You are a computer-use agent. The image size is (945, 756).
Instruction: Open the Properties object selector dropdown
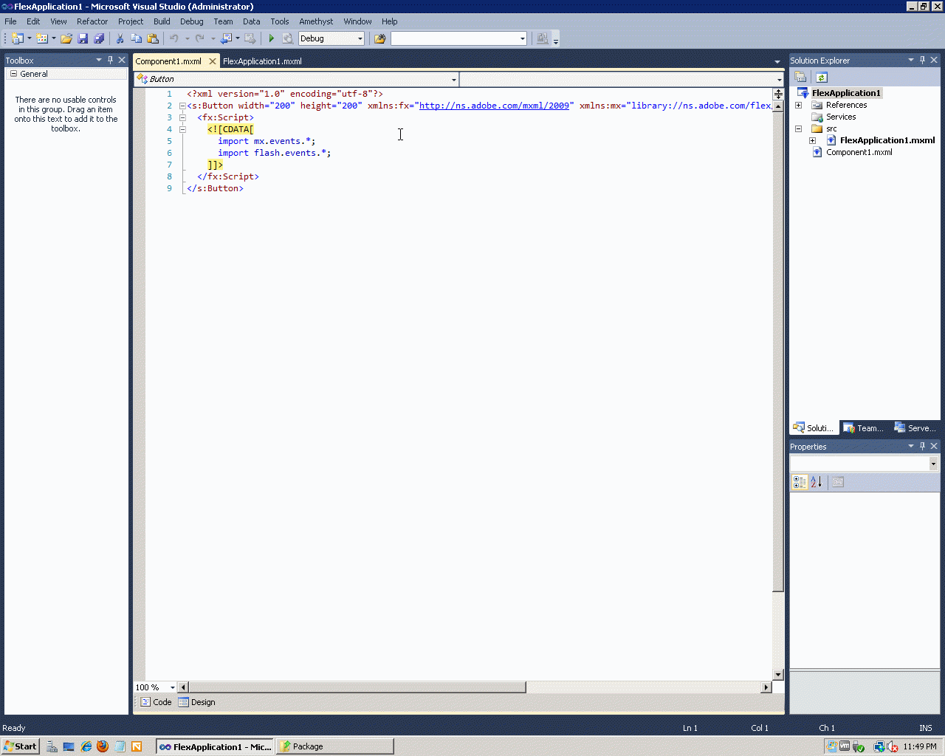pyautogui.click(x=933, y=464)
